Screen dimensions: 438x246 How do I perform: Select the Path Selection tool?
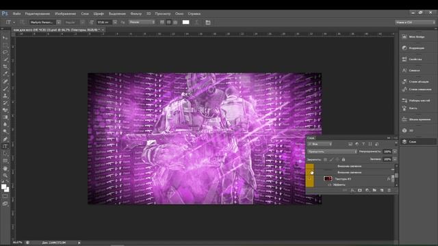coord(5,154)
